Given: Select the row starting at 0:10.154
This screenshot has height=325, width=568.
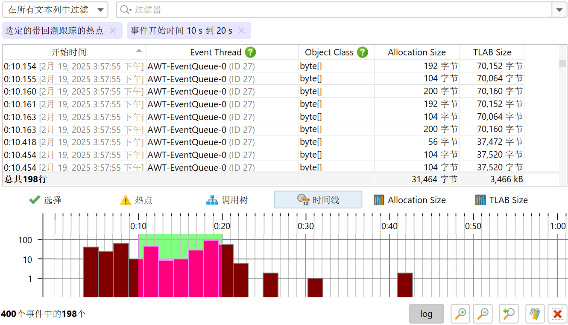Looking at the screenshot, I should tap(264, 66).
